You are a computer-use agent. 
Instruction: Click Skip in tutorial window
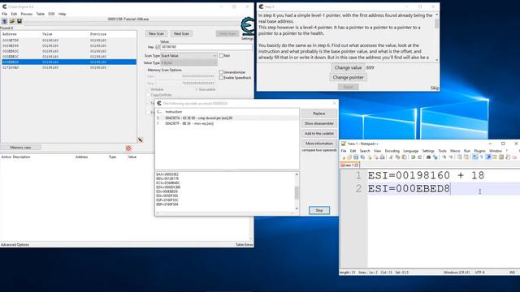(435, 88)
